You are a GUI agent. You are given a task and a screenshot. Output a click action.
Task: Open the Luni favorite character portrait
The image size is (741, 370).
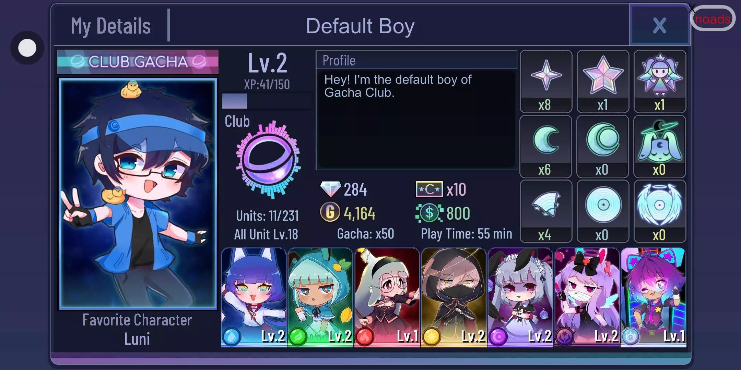coord(138,194)
